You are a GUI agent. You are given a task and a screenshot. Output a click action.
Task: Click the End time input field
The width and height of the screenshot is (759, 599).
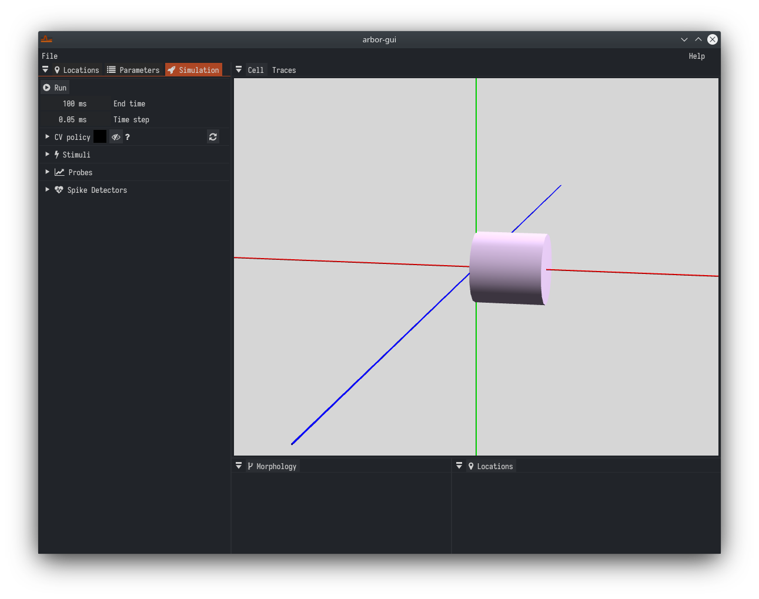(75, 103)
